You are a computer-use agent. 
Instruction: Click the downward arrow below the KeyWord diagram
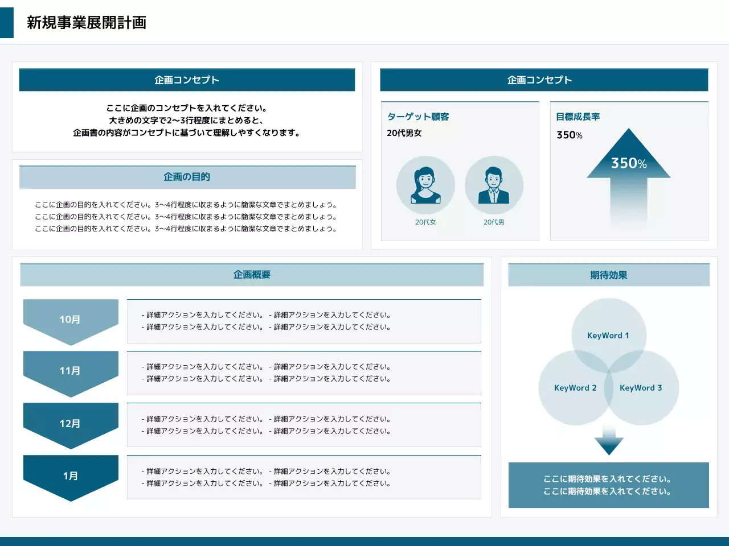[609, 438]
